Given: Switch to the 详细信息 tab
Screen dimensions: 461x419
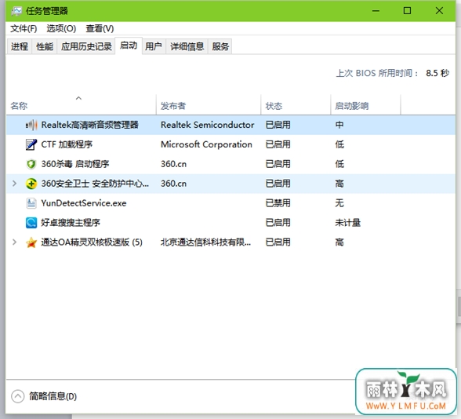Looking at the screenshot, I should (x=187, y=46).
